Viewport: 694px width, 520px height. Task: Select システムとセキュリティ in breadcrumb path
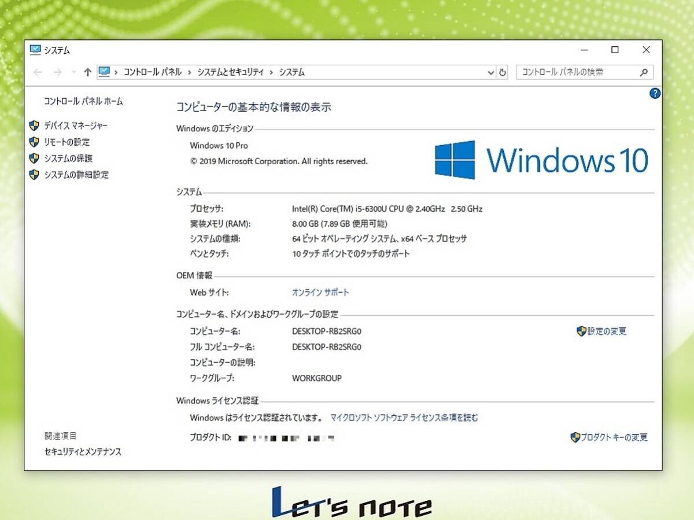point(230,72)
